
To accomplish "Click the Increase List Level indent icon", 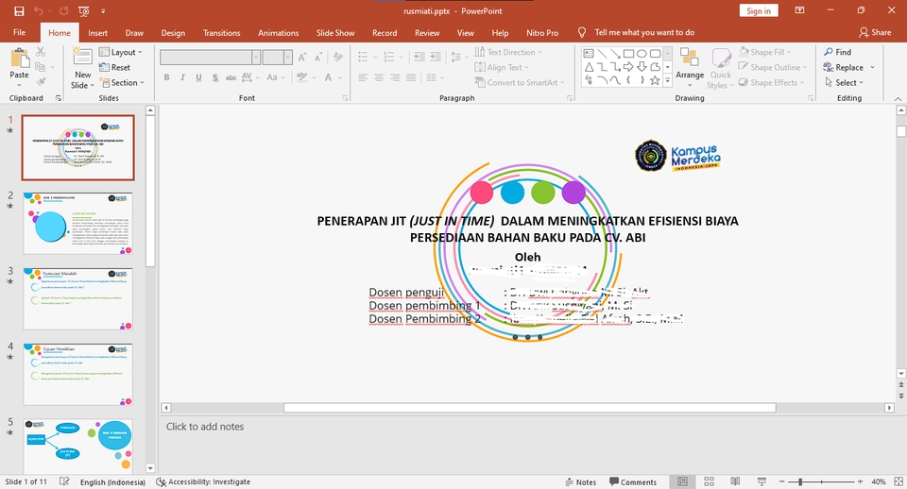I will pyautogui.click(x=436, y=57).
